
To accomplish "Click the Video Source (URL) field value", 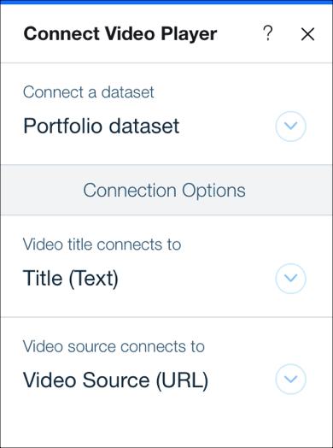I will [x=115, y=380].
